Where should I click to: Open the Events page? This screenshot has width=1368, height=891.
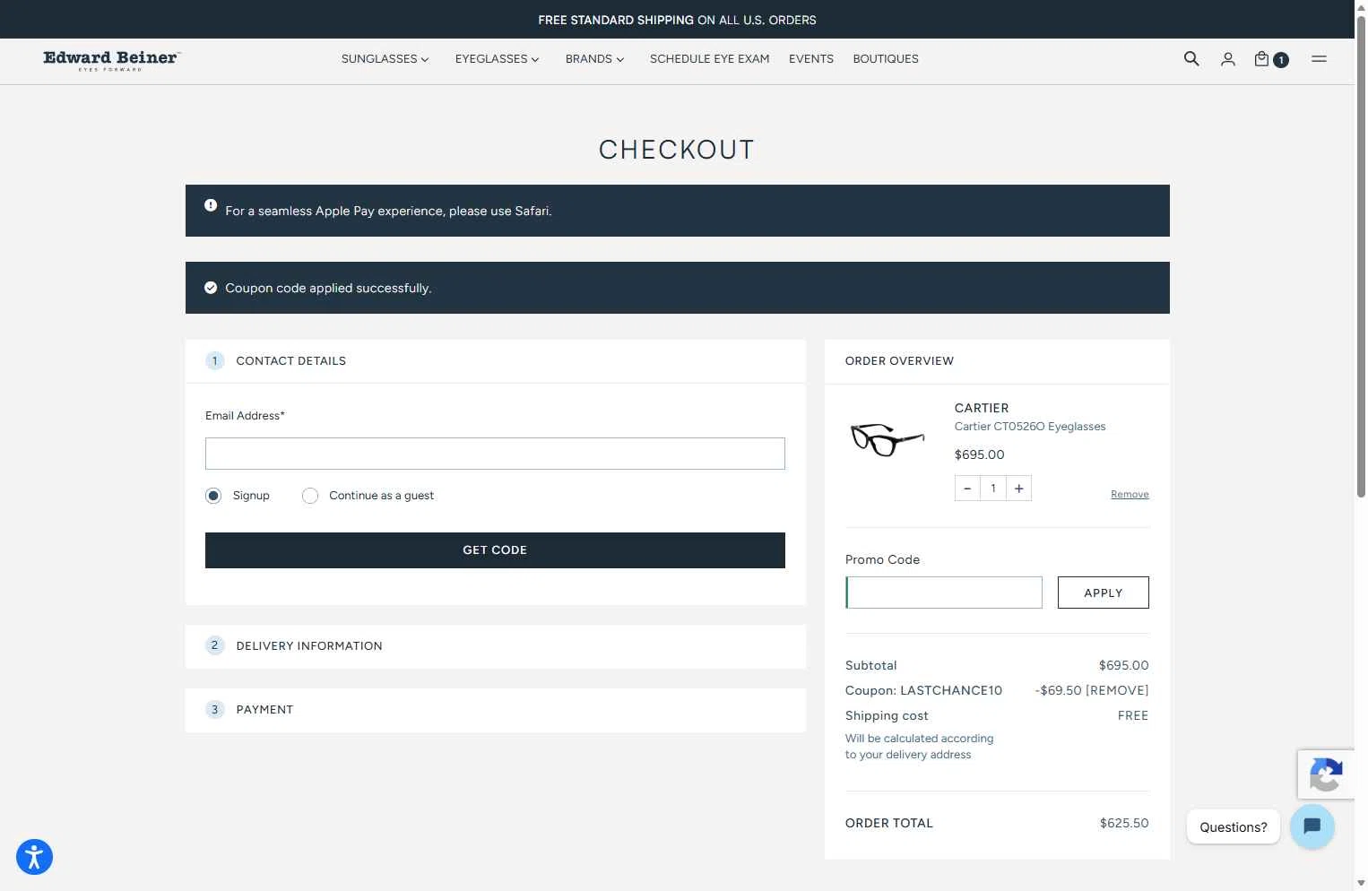[x=811, y=59]
